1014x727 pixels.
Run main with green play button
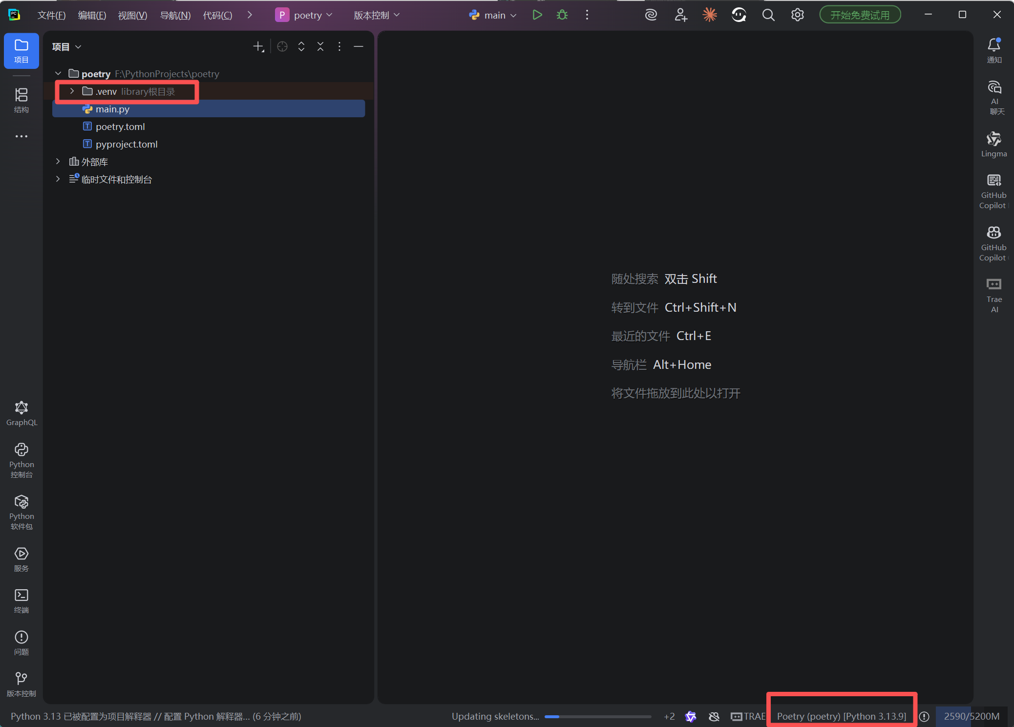[x=537, y=15]
